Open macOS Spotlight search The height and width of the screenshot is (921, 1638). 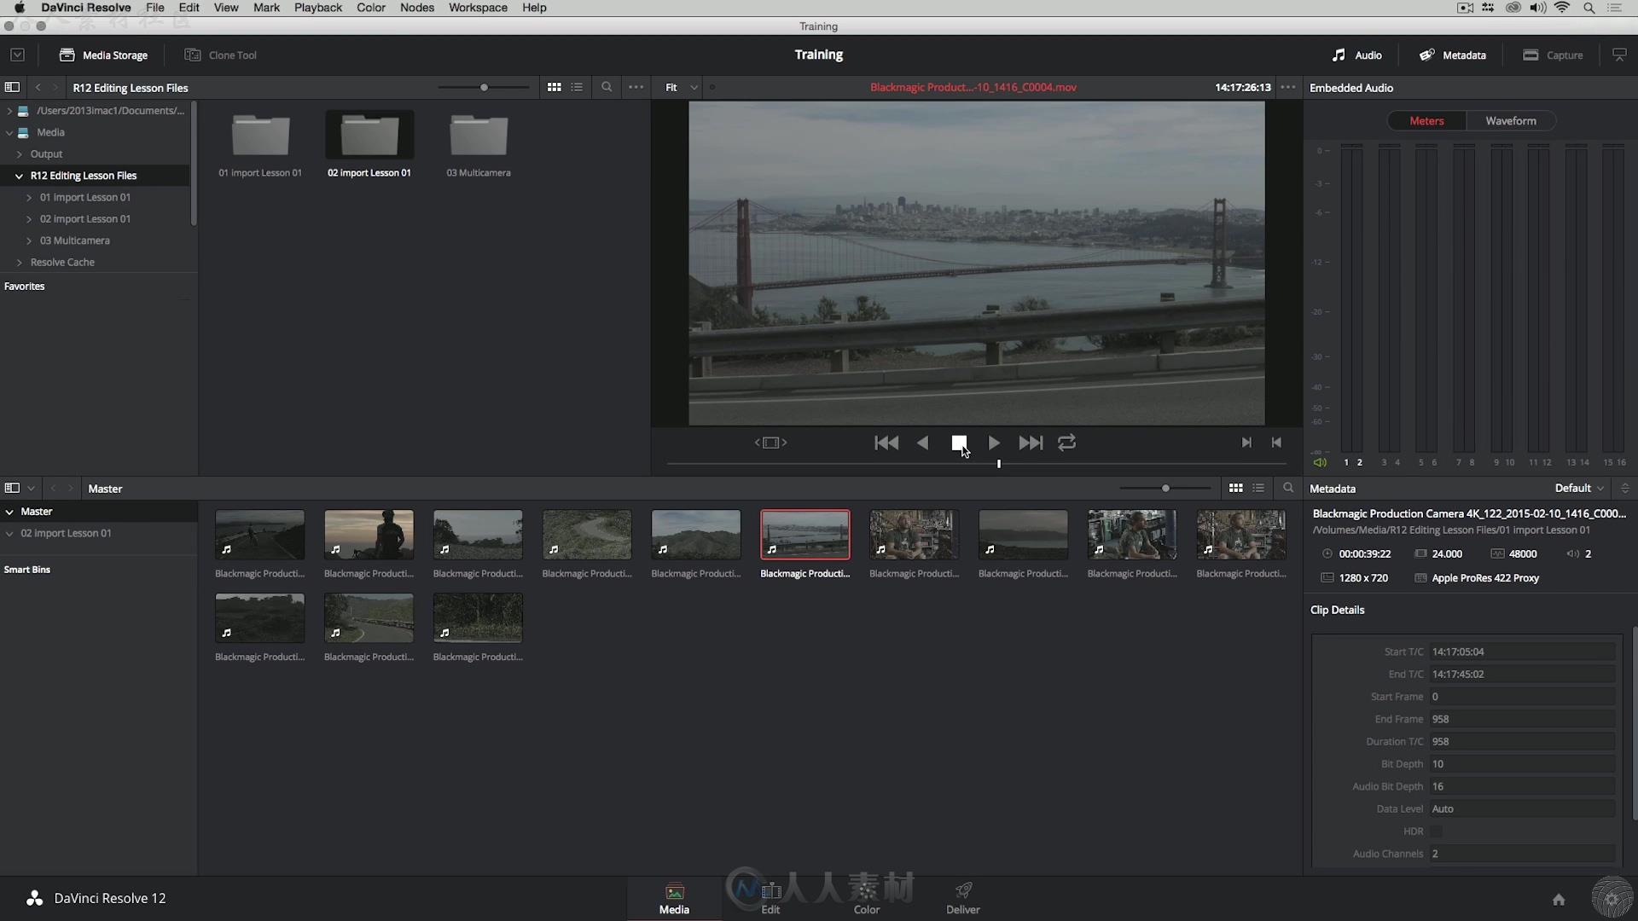[1589, 8]
